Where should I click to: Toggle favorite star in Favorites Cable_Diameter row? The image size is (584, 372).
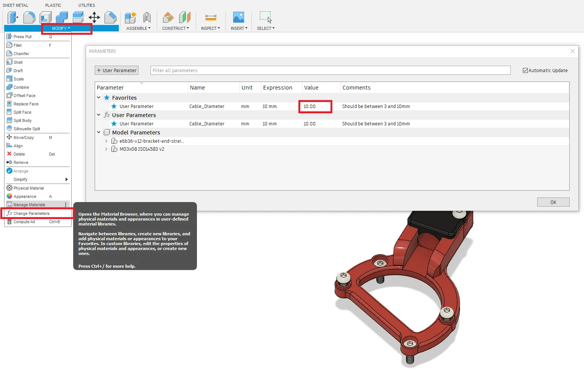pyautogui.click(x=114, y=107)
